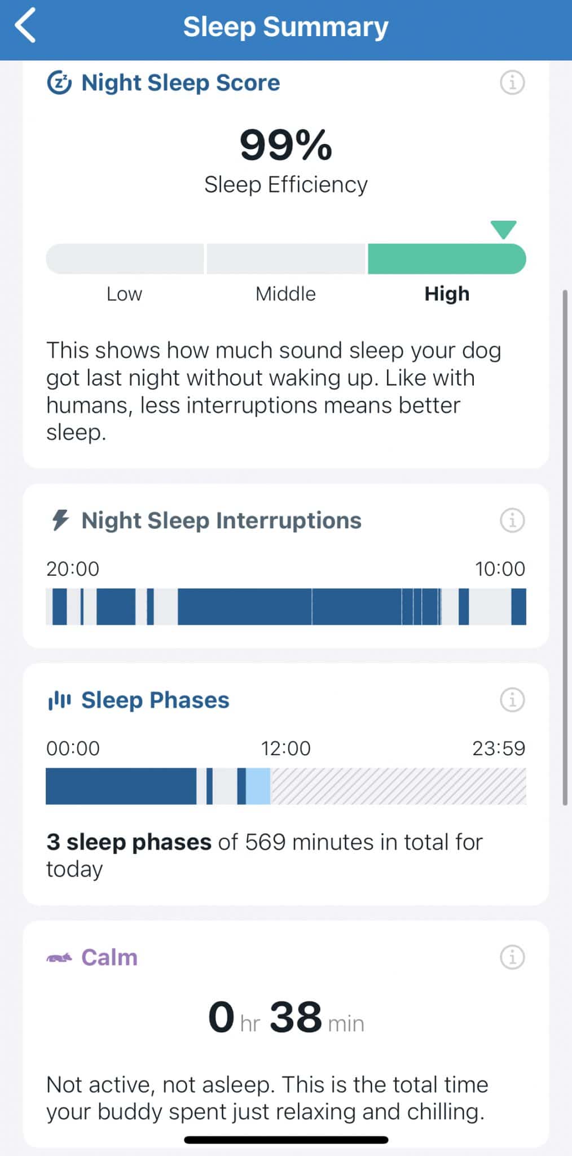Open info about Night Sleep Interruptions
This screenshot has width=572, height=1156.
tap(512, 520)
